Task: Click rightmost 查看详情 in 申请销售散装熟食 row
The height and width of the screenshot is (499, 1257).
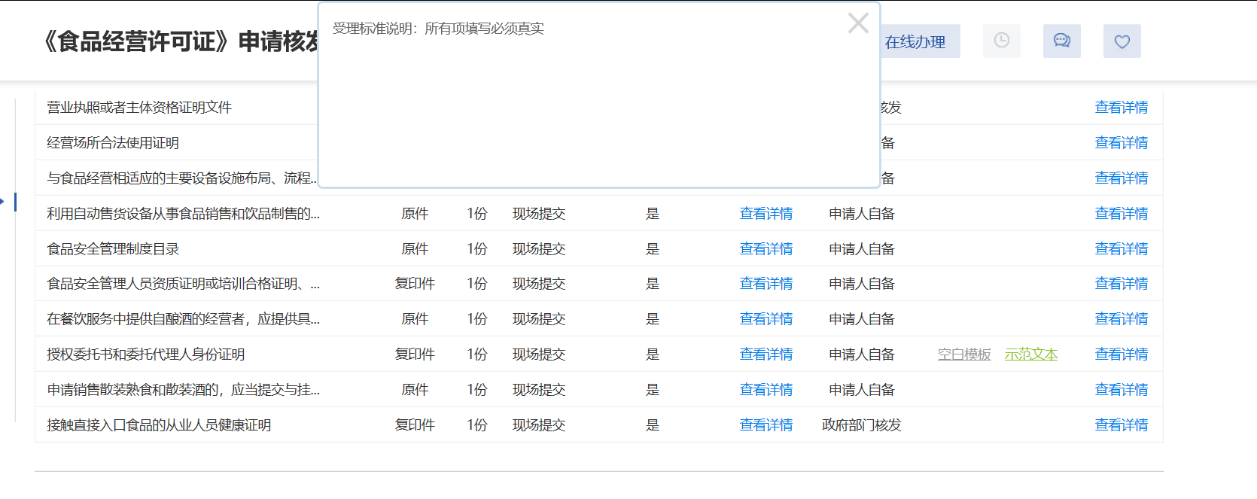Action: tap(1121, 390)
